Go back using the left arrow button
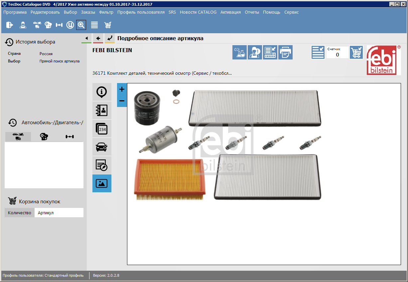The width and height of the screenshot is (408, 282). click(x=98, y=38)
